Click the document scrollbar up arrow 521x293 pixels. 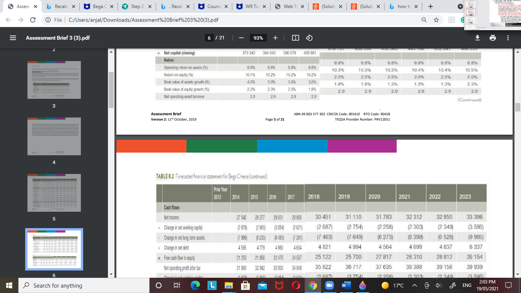517,52
